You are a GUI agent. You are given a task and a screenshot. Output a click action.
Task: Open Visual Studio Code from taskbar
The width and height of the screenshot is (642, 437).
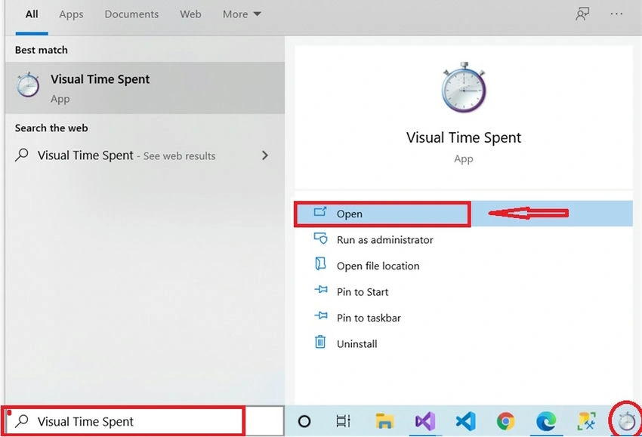[x=465, y=421]
